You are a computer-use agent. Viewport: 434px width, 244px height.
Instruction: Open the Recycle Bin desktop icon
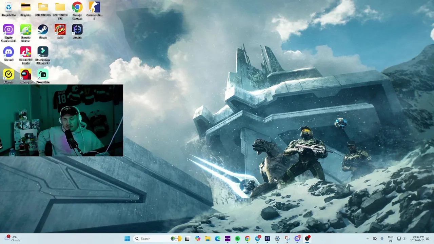(x=8, y=9)
